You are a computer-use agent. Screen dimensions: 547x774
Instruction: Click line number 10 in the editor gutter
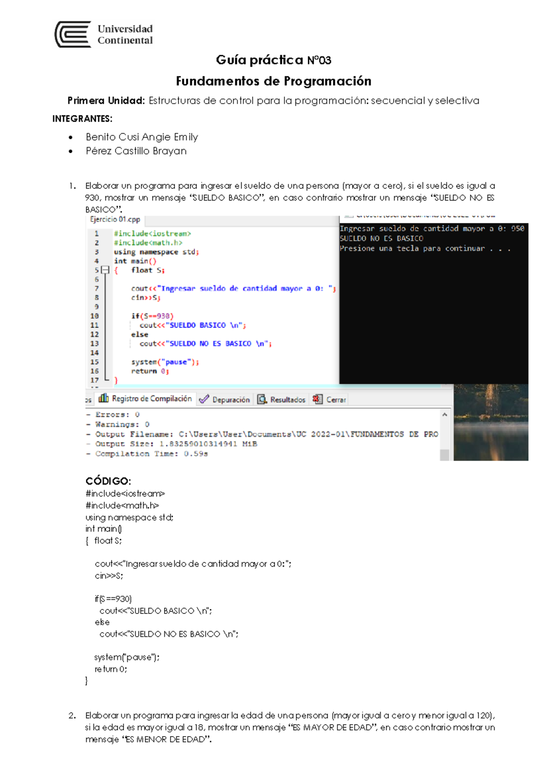[x=94, y=316]
